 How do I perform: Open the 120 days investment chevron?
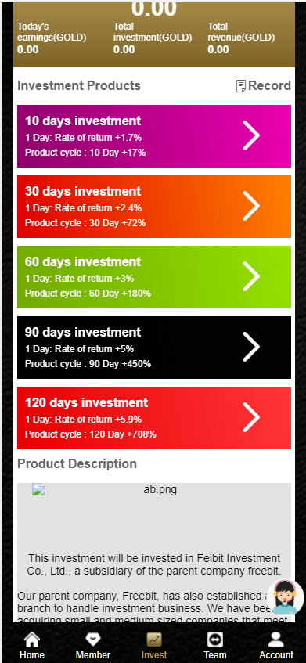coord(251,417)
